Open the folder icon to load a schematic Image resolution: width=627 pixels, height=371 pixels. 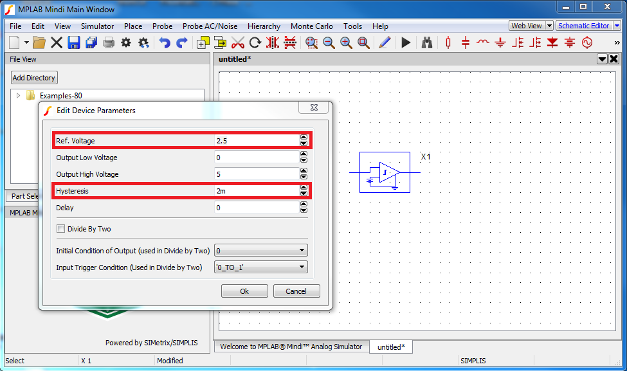tap(39, 43)
